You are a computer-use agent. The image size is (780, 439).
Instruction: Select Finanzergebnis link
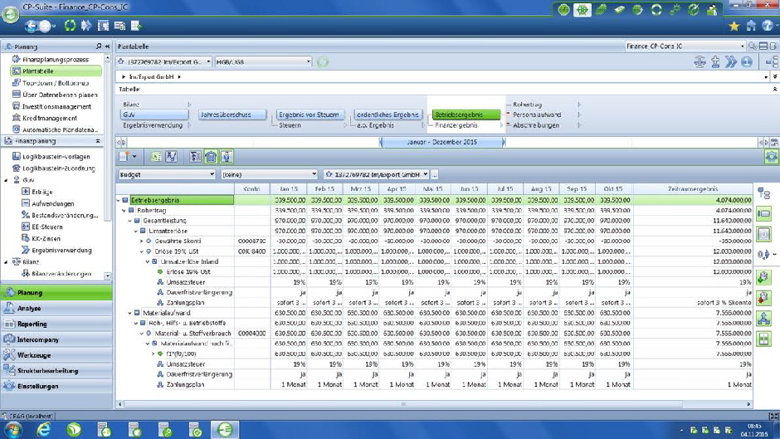coord(456,125)
